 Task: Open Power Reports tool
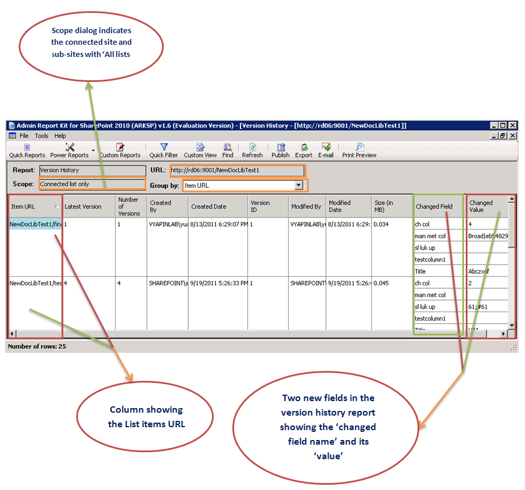[69, 151]
